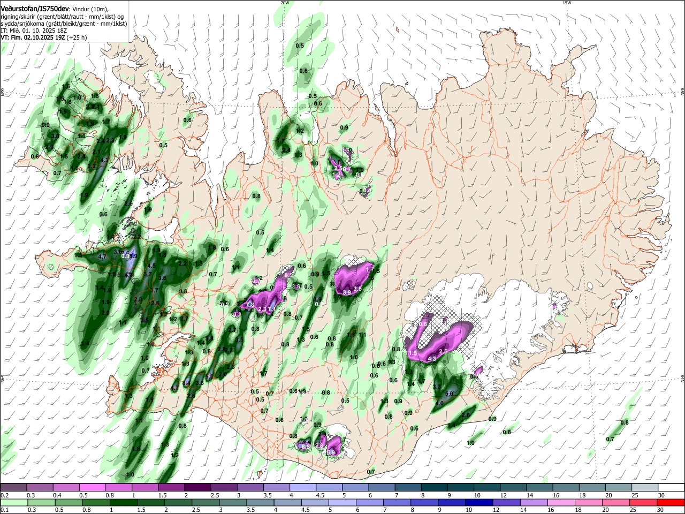Click the "30" label under the red swatch
Screen dimensions: 685x514
coord(661,510)
